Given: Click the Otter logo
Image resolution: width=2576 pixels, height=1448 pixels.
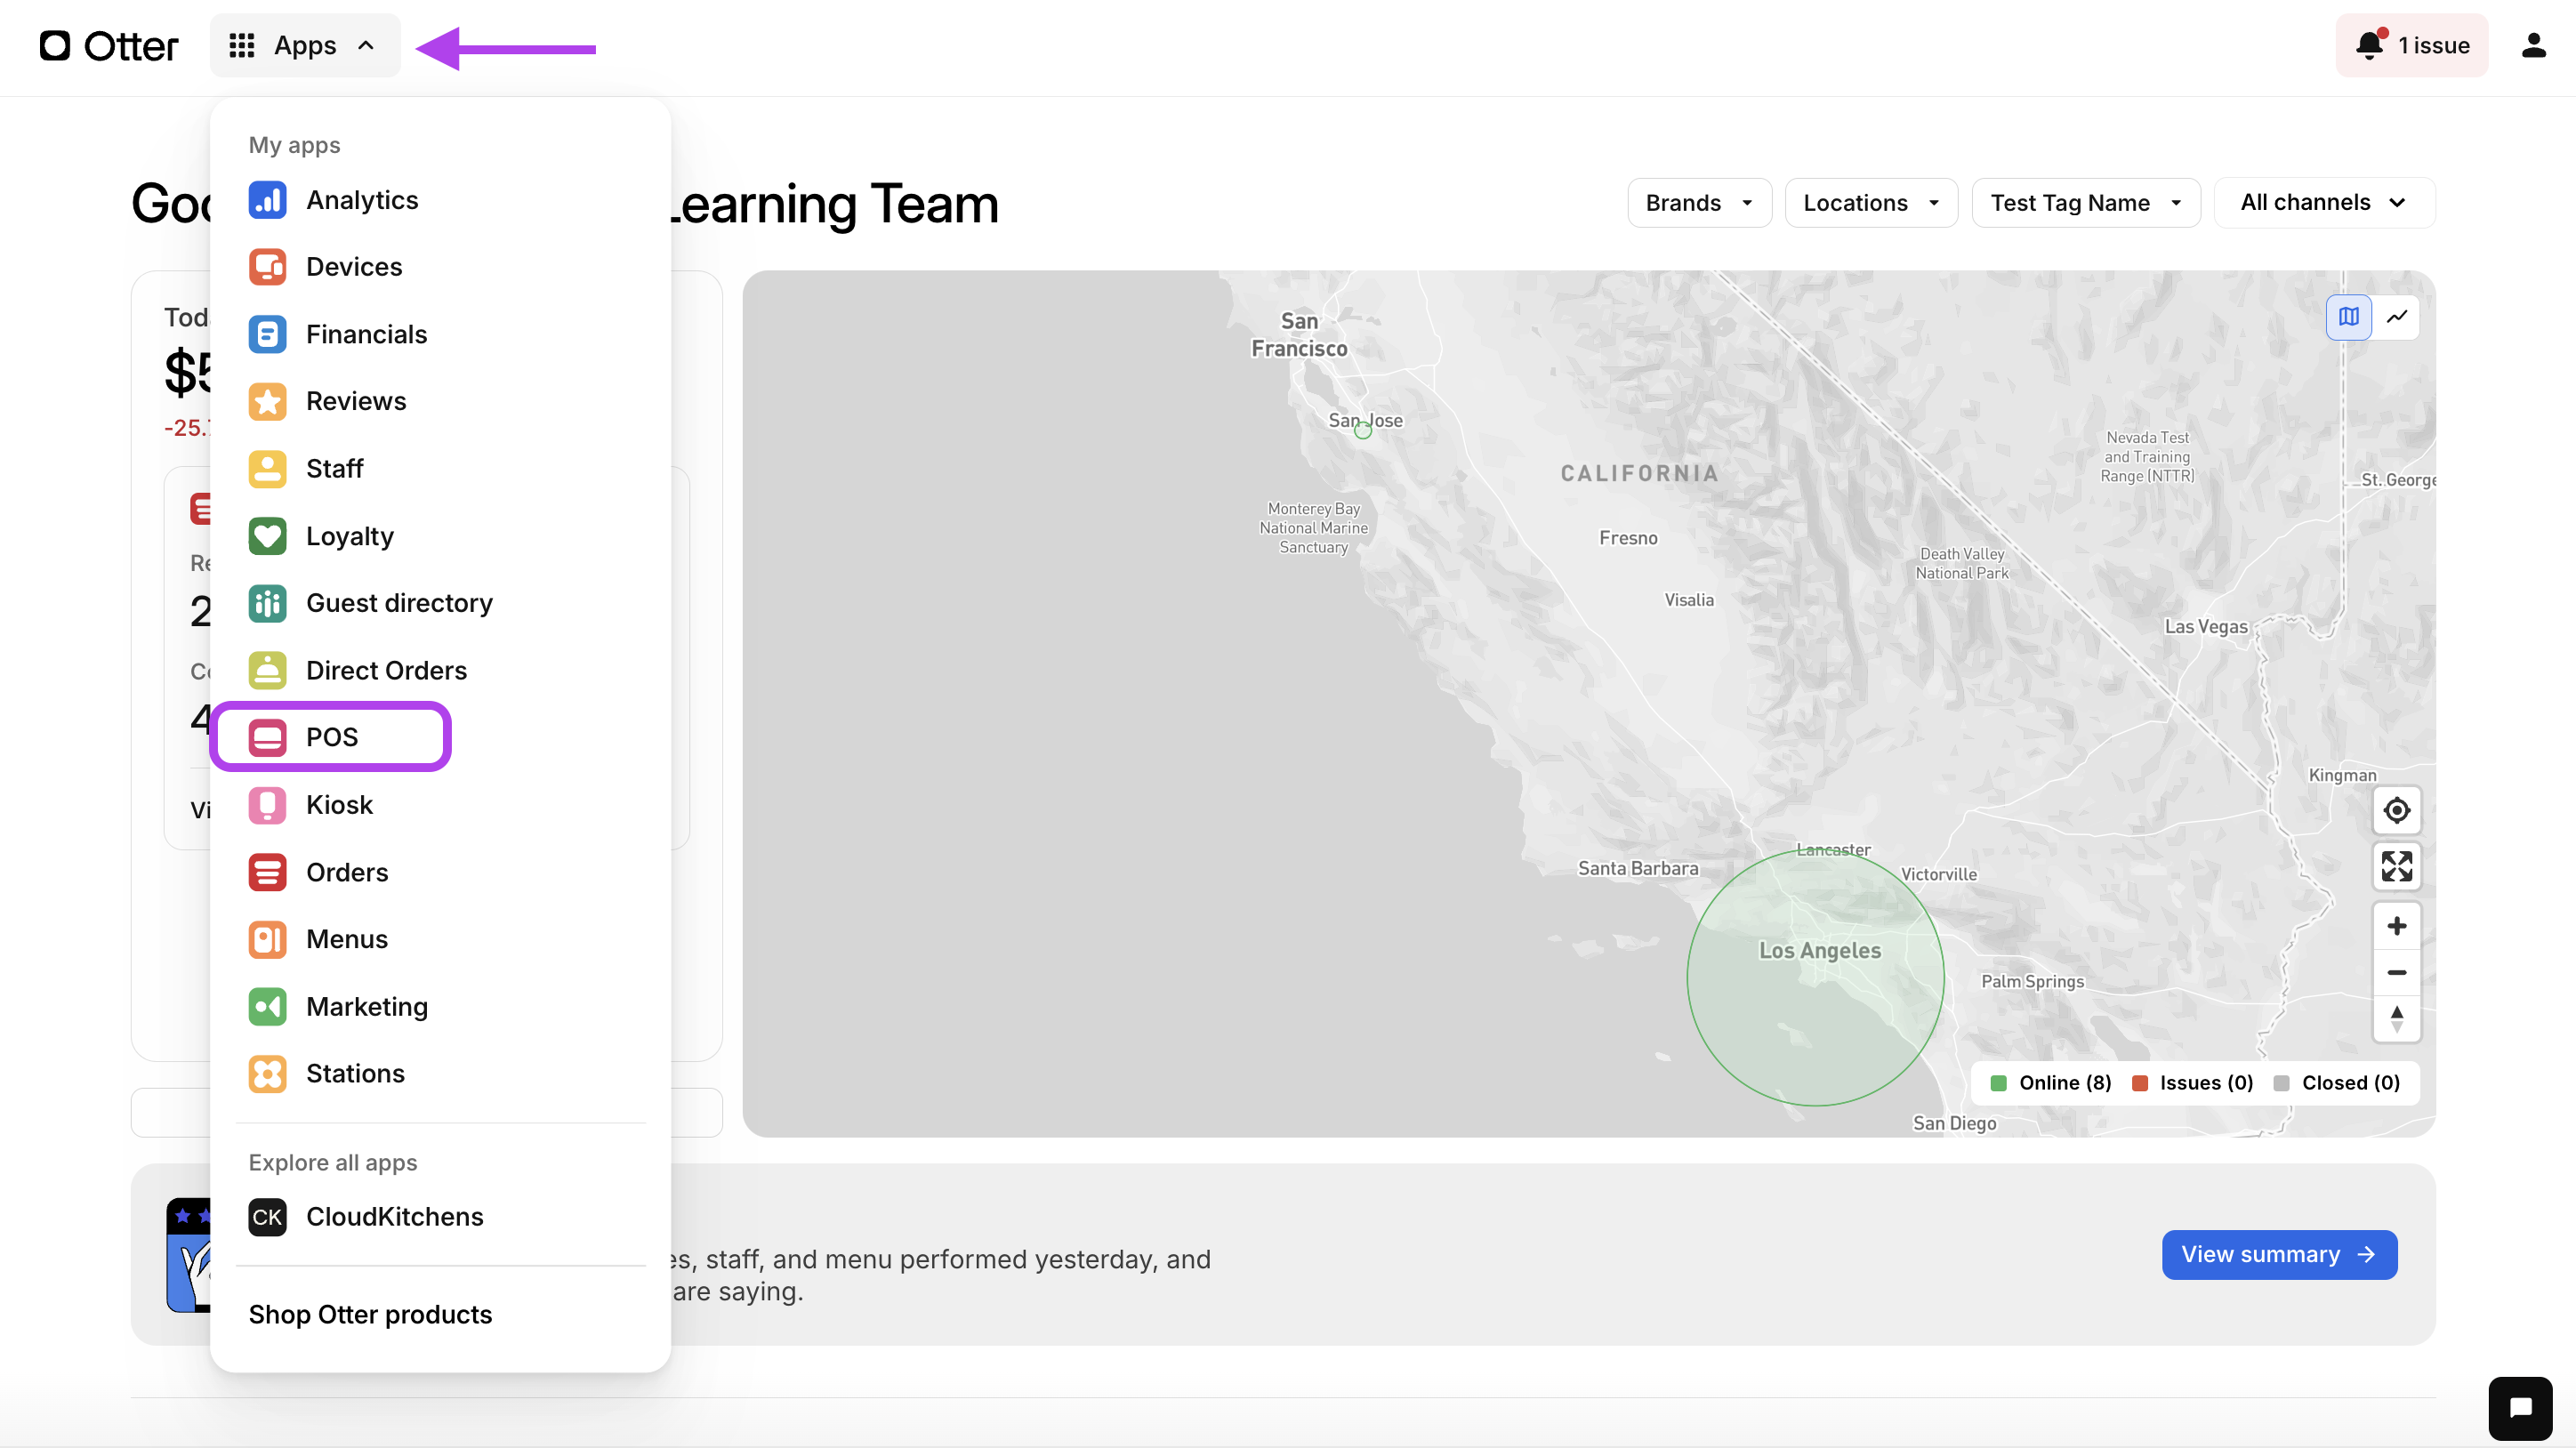Looking at the screenshot, I should pos(109,46).
